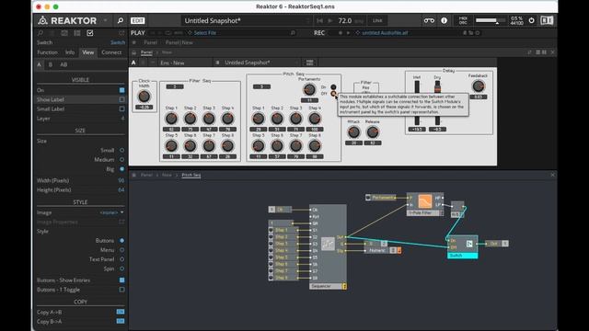
Task: Open the Reaktor main menu arrow
Action: [x=106, y=20]
